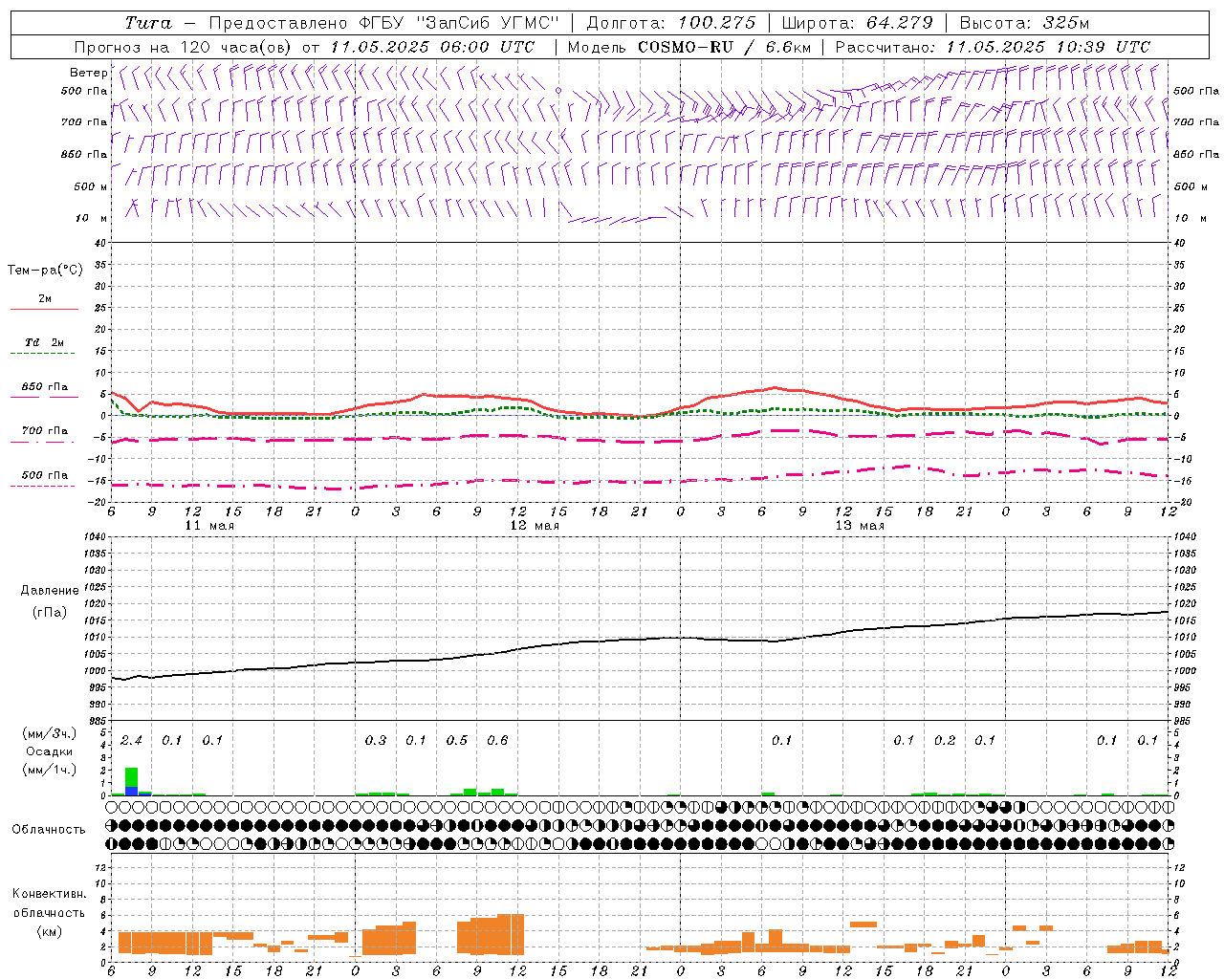
Task: Click the "Конвективн." convective cloud label
Action: (49, 893)
